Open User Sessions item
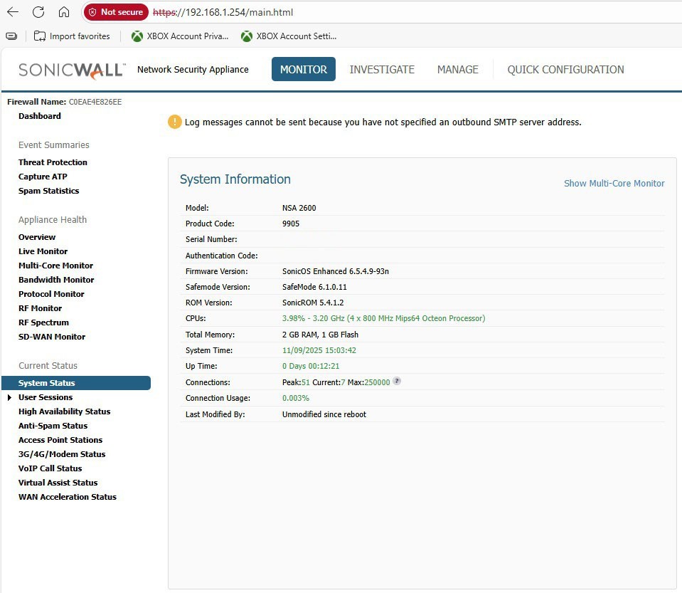This screenshot has height=593, width=682. pyautogui.click(x=46, y=397)
